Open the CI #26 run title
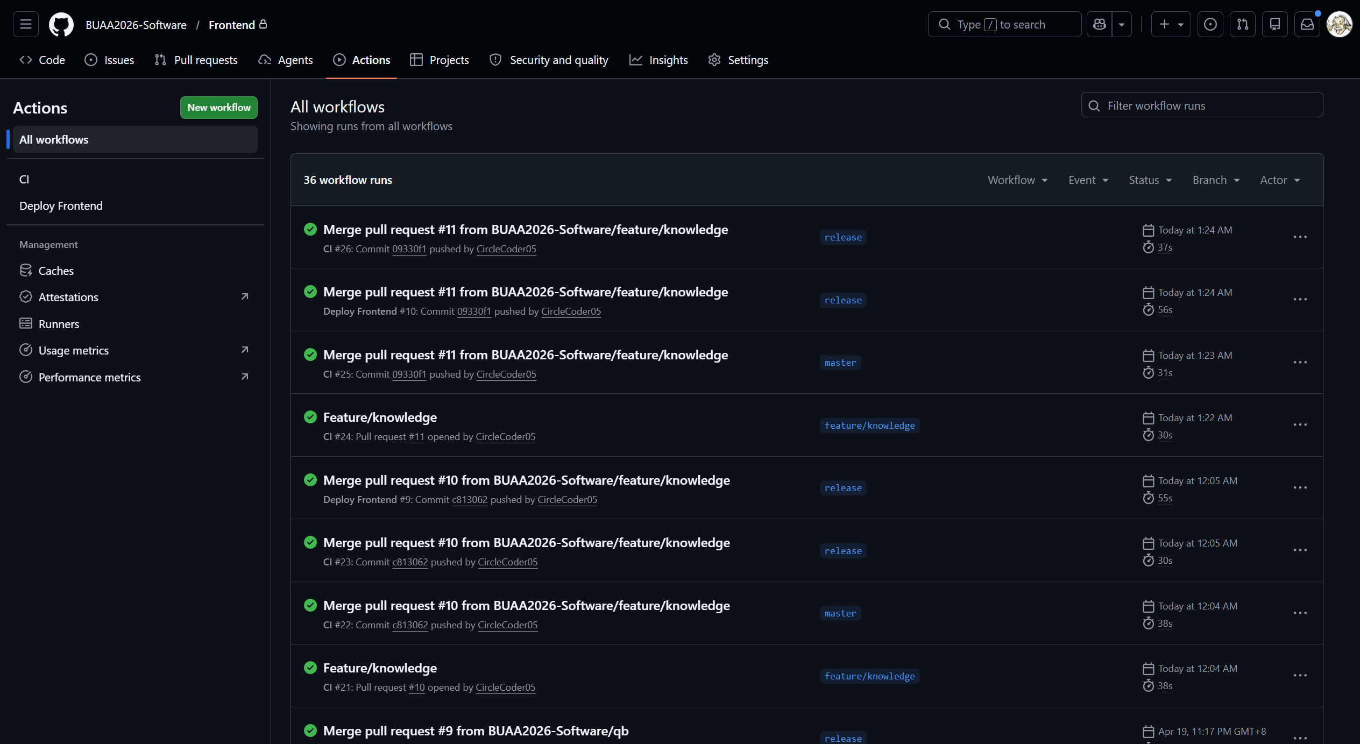The width and height of the screenshot is (1360, 744). (x=526, y=229)
